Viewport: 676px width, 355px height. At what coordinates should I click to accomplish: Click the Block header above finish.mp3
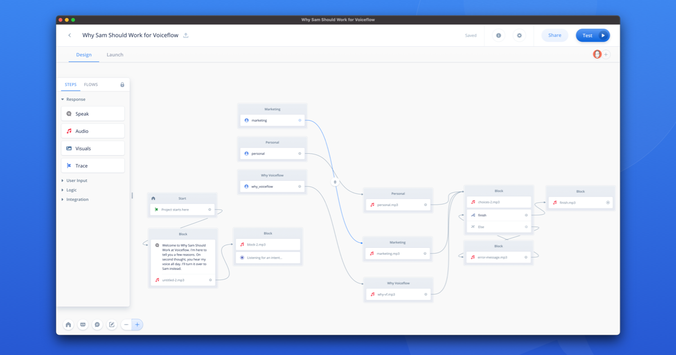580,192
